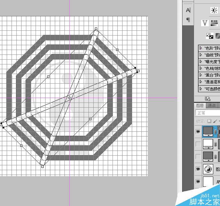Click chain link on hidden gray-fill layer
This screenshot has width=220, height=206.
coord(216,157)
